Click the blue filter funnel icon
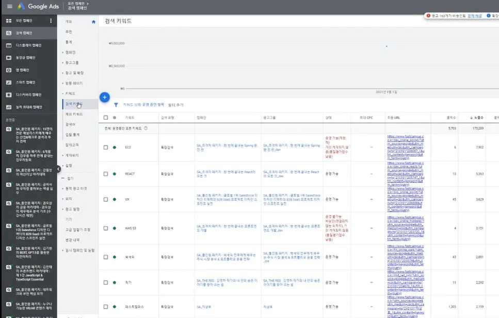The height and width of the screenshot is (318, 499). click(116, 105)
